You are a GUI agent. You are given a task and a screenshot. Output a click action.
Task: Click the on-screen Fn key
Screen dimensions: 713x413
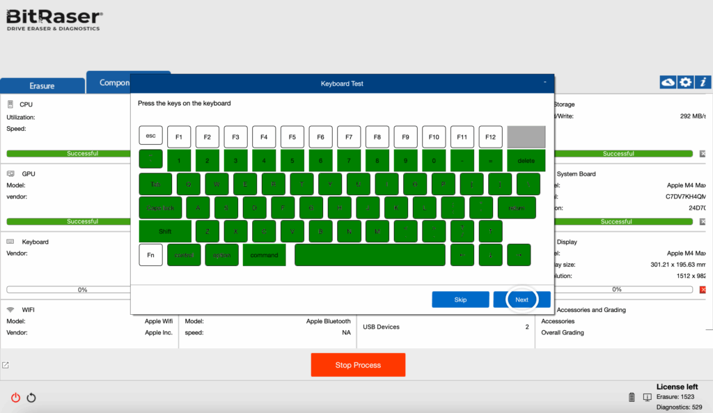(150, 255)
